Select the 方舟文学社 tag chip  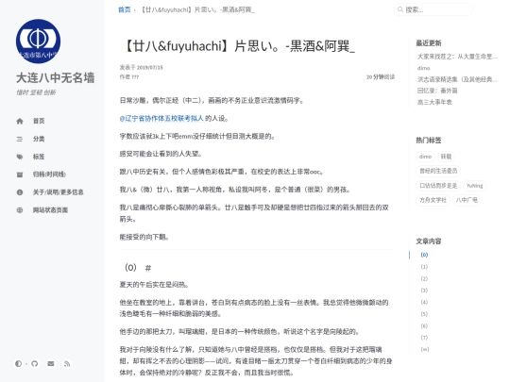coord(433,200)
